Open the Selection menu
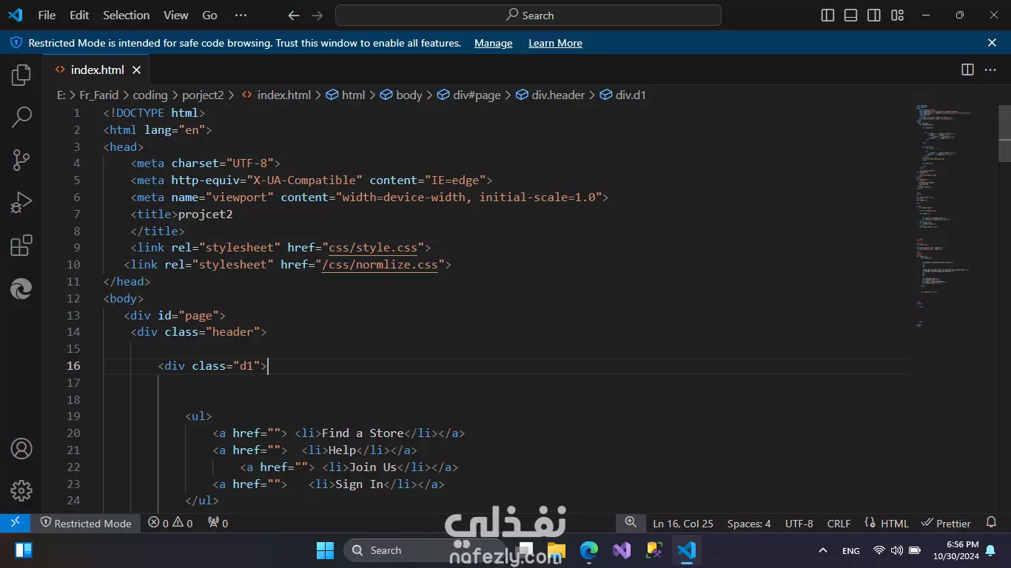Viewport: 1011px width, 568px height. (x=126, y=15)
